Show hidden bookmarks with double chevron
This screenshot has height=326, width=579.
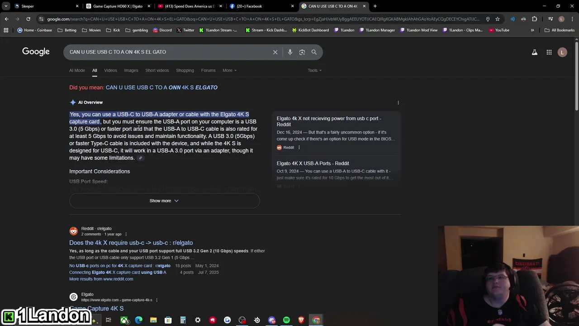[532, 30]
